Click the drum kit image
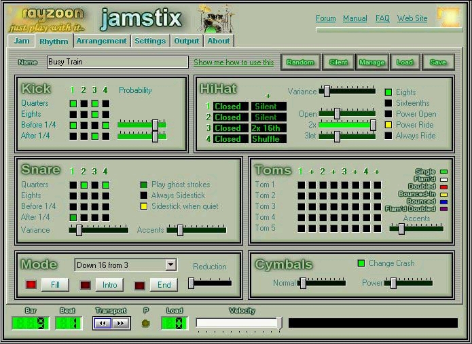 tap(216, 18)
